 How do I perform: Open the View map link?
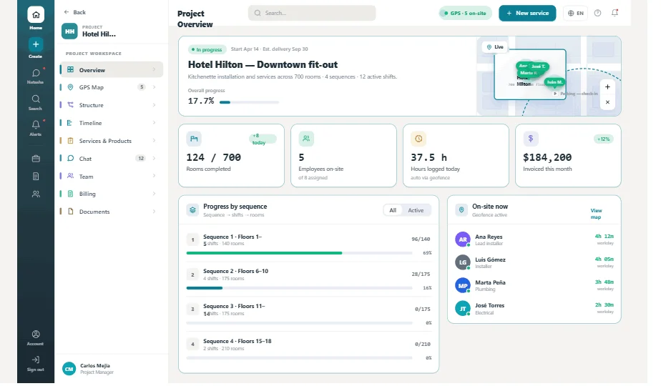[596, 214]
